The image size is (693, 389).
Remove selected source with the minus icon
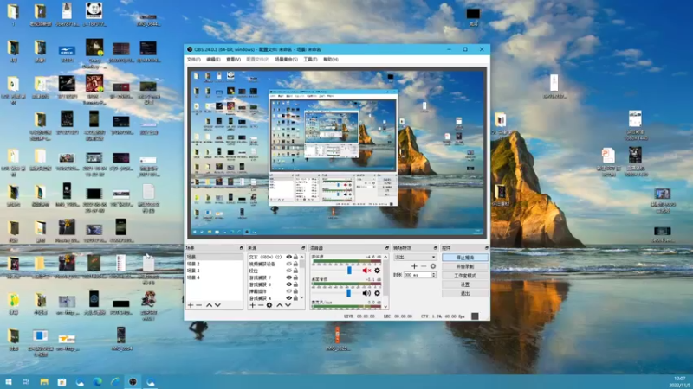[x=261, y=305]
